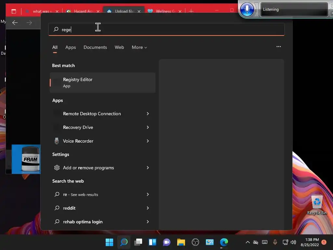Screen dimensions: 333x250
Task: Expand the More filter dropdown
Action: 139,47
